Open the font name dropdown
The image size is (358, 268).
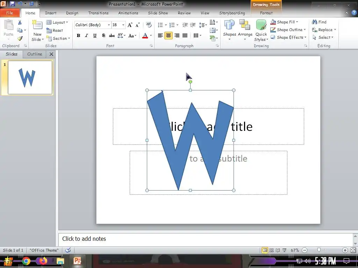(x=109, y=25)
